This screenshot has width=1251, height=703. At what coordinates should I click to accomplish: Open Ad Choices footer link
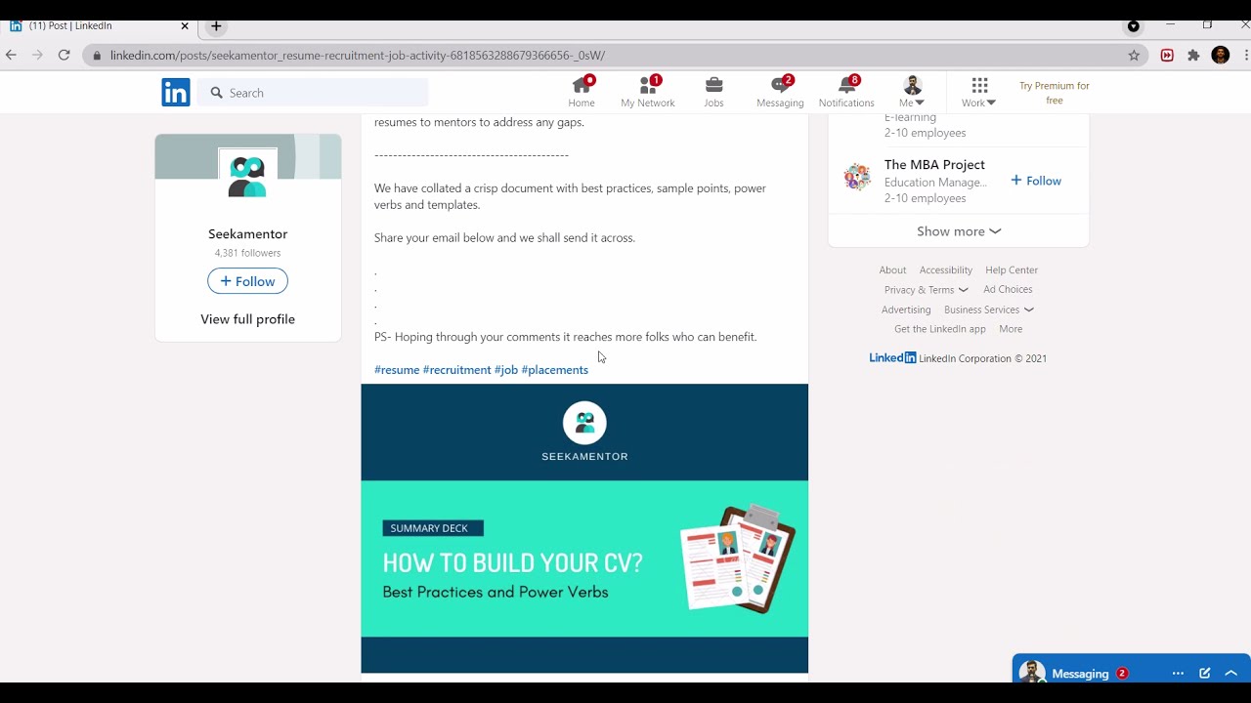[1008, 290]
